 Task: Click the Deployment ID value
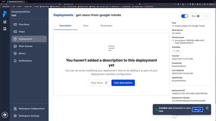point(190,93)
